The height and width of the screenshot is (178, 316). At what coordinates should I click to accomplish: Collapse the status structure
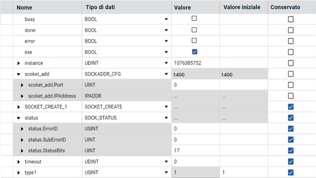[x=18, y=118]
